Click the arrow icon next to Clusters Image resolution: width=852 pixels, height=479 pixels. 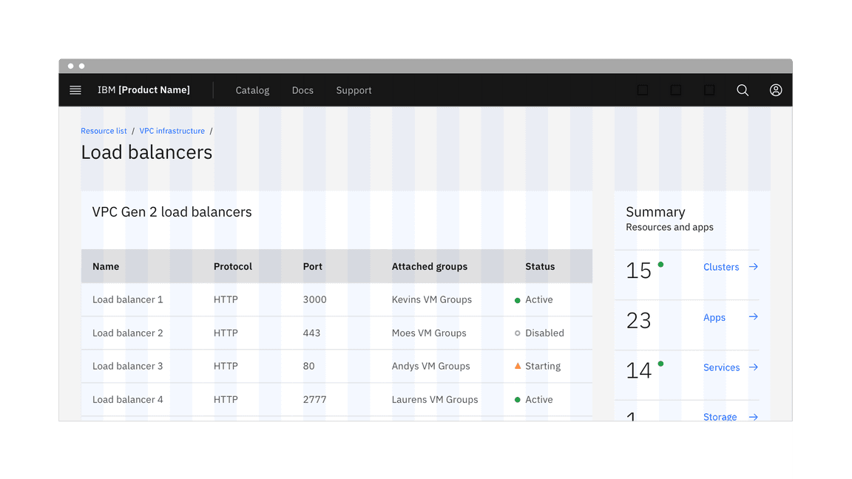753,267
